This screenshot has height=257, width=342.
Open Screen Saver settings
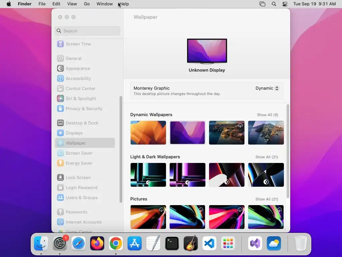[85, 153]
